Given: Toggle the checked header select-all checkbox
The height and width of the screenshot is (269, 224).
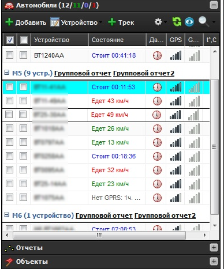Looking at the screenshot, I should click(10, 40).
